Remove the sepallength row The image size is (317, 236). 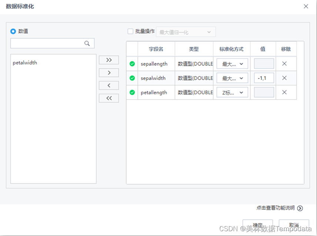click(x=284, y=64)
